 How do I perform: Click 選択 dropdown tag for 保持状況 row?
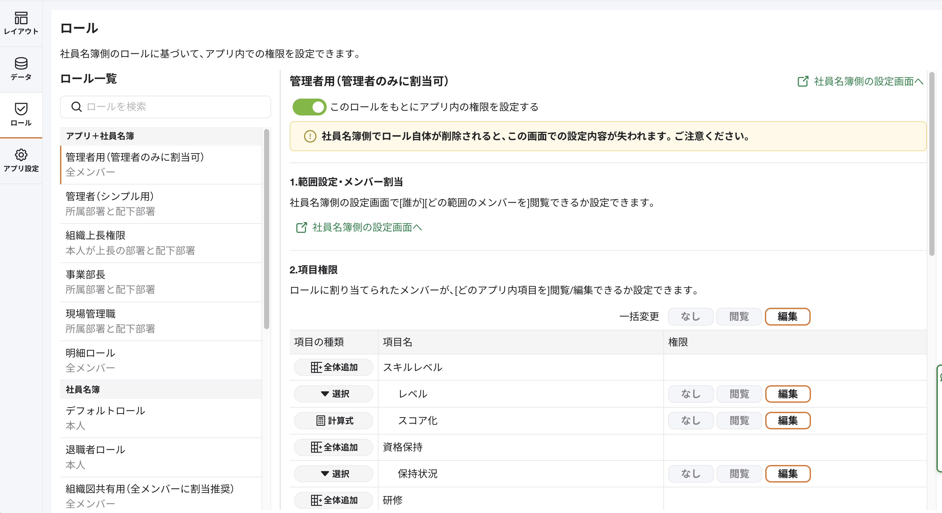coord(333,473)
